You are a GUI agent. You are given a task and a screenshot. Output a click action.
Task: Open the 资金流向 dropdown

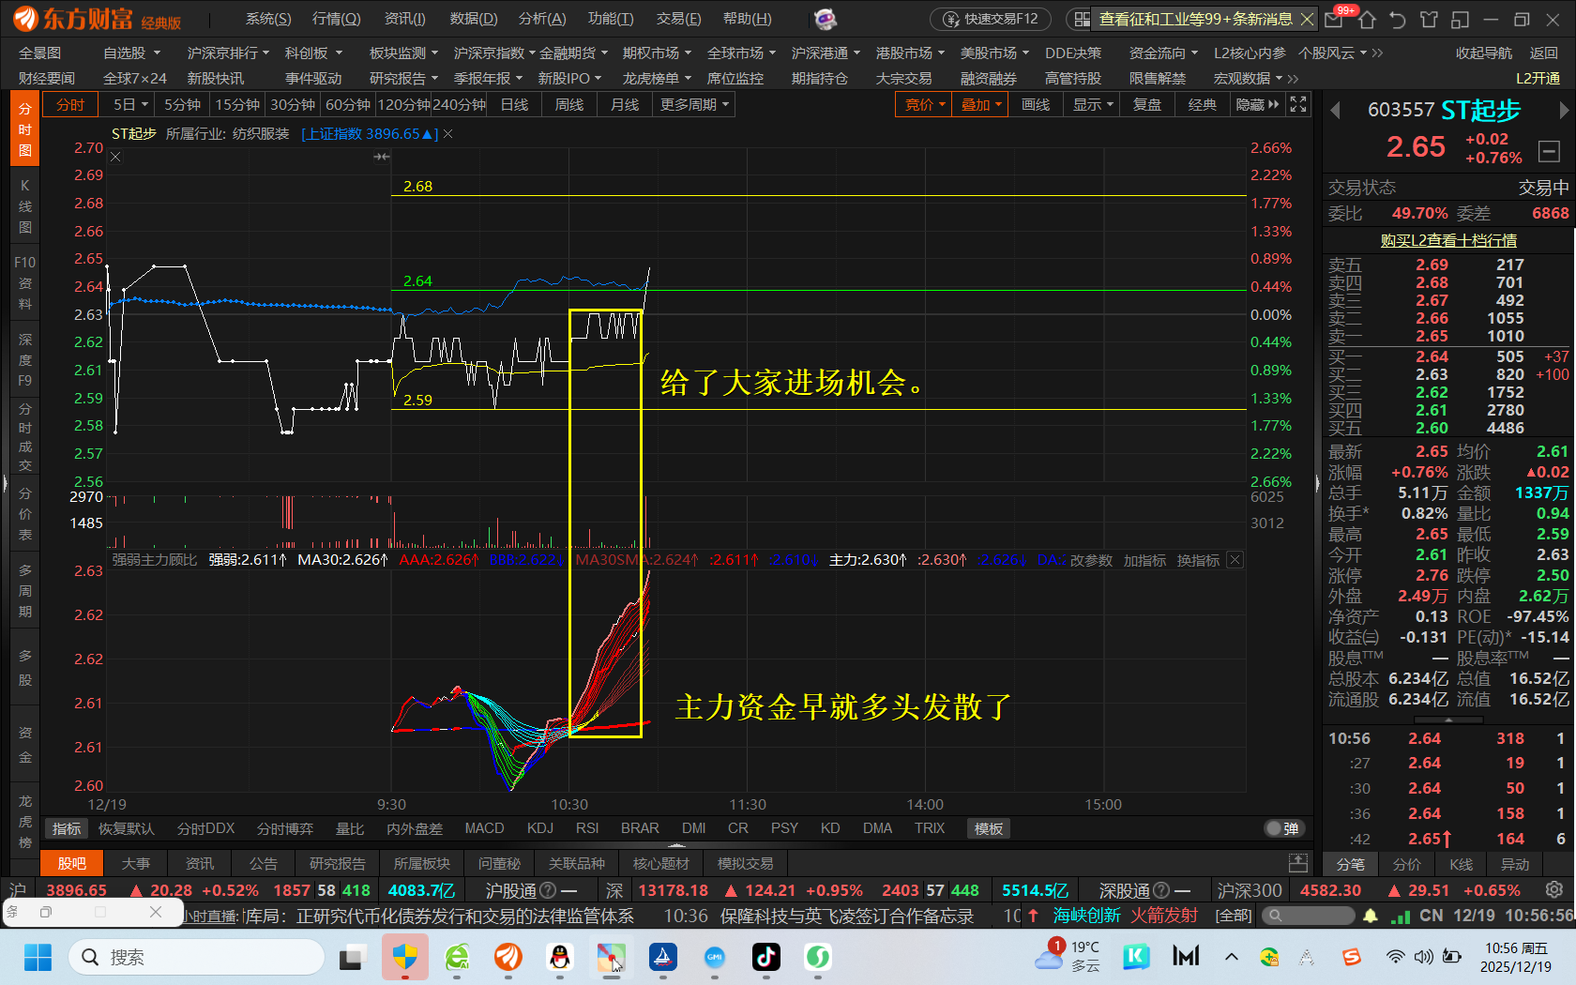(x=1163, y=53)
